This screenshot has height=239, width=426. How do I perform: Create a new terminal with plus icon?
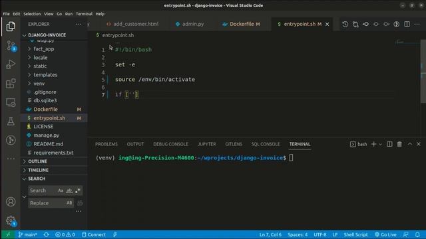click(373, 144)
